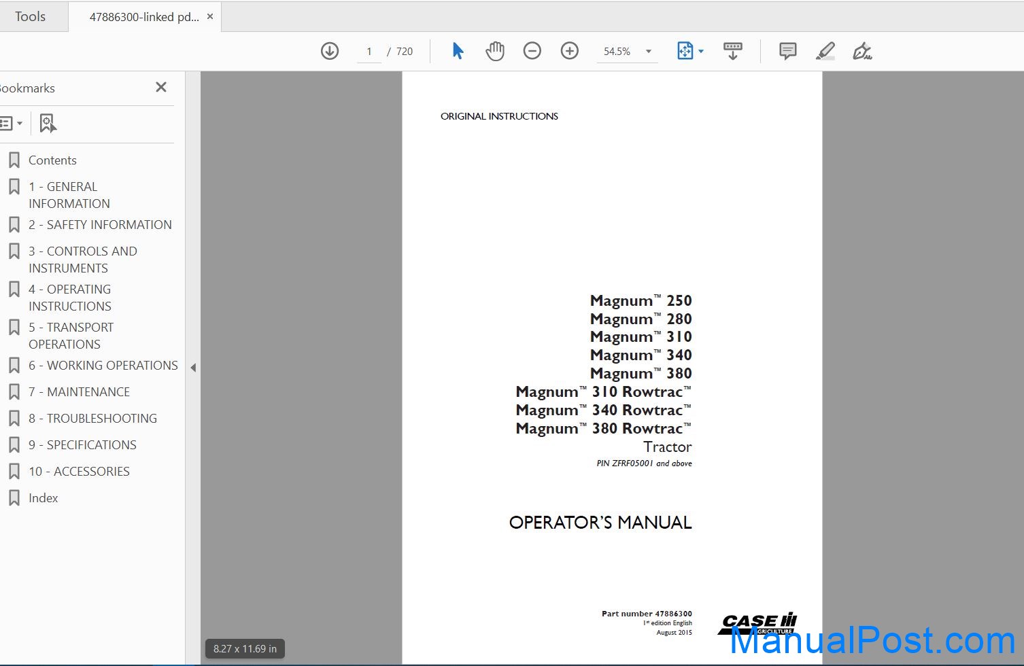Go to 2 - SAFETY INFORMATION bookmark

(100, 225)
